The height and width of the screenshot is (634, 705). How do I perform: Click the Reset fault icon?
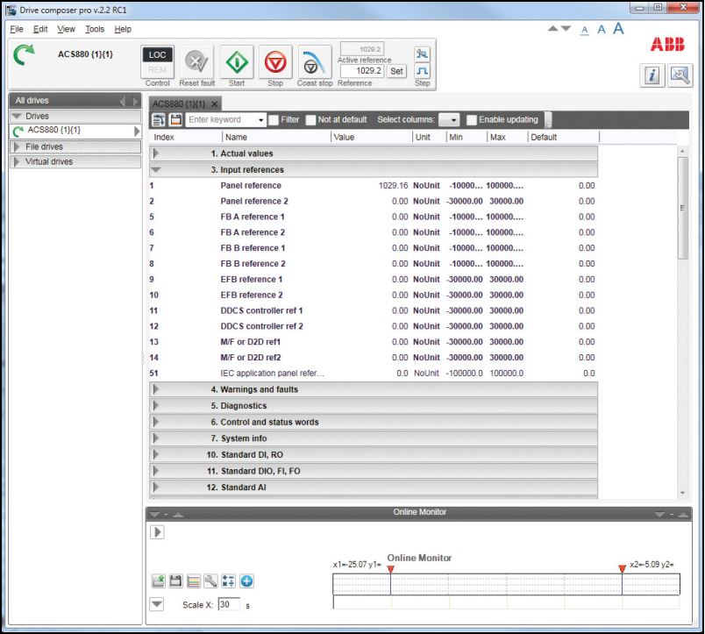[x=197, y=61]
